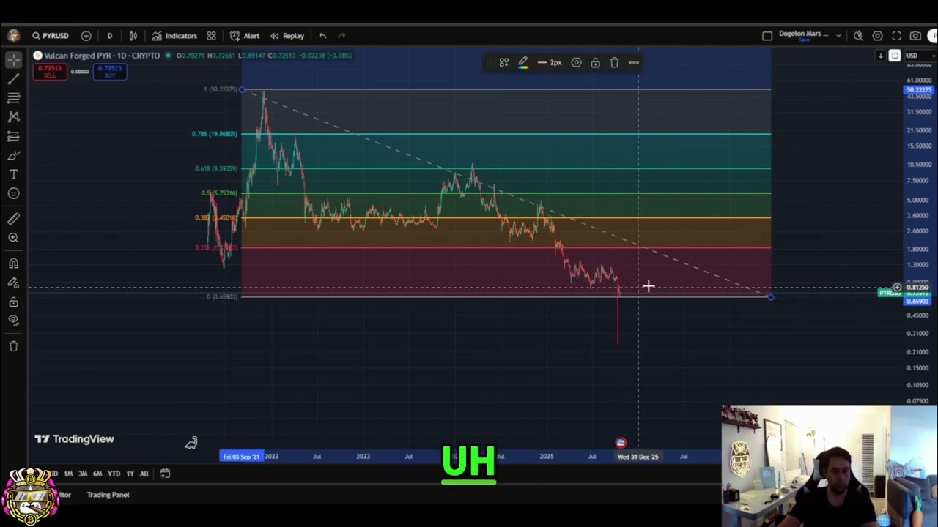Lock all drawing tools

(x=13, y=302)
